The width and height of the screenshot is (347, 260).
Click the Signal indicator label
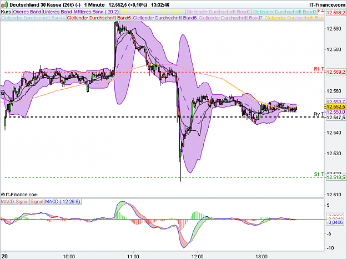37,202
